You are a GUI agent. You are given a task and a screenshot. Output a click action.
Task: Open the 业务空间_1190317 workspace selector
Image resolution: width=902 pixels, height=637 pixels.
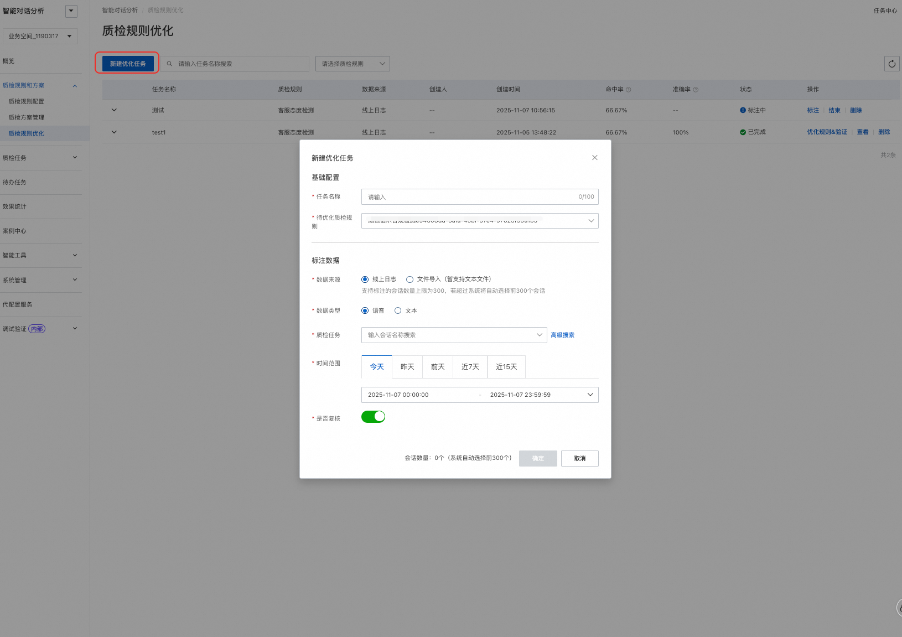click(x=40, y=36)
